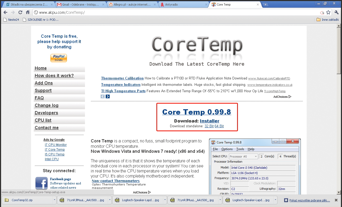Open Chrome wrench settings menu
342x207 pixels.
336,12
